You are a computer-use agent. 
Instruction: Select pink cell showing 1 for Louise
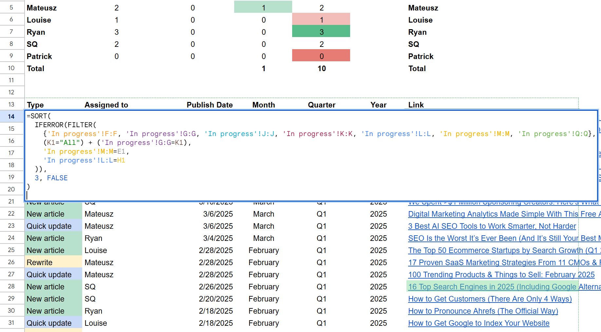321,20
